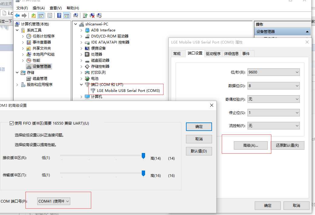Click the 存储控制器 device icon
The height and width of the screenshot is (215, 315).
tap(87, 67)
